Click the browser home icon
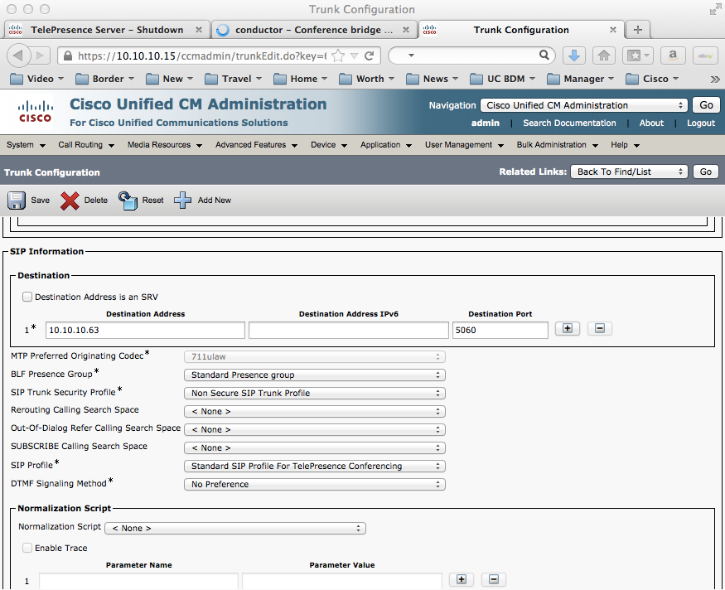The image size is (725, 590). [604, 56]
